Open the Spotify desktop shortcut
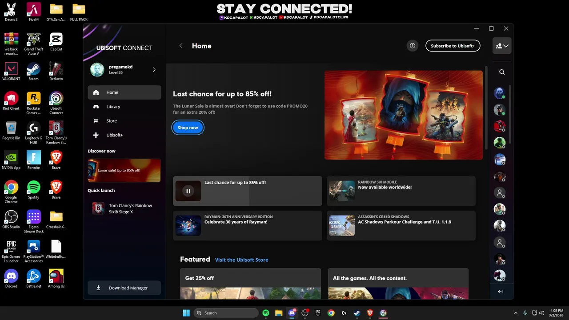 coord(33,190)
